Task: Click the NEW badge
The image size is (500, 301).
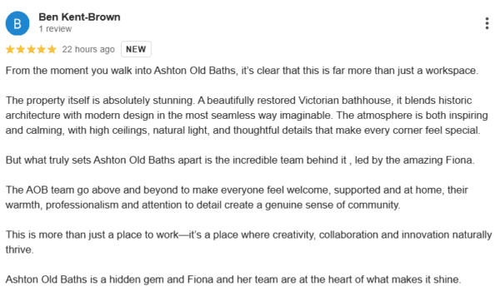Action: click(x=136, y=49)
